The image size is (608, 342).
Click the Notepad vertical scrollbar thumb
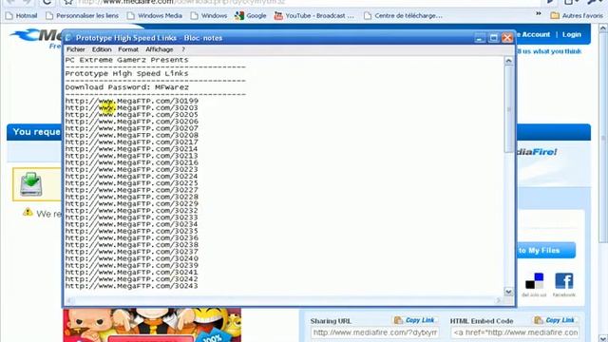pos(509,109)
